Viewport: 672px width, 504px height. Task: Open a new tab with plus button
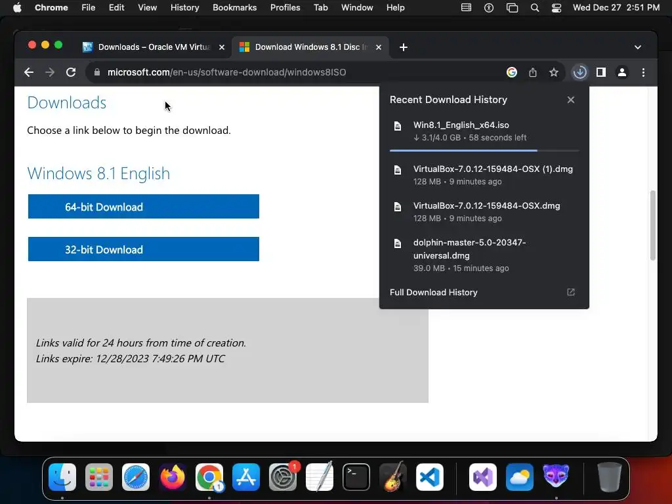click(404, 47)
